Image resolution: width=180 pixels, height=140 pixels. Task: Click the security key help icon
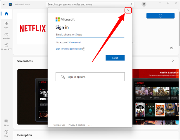point(84,49)
